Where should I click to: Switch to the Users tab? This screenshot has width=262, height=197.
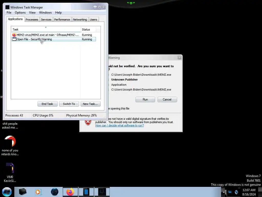pos(93,19)
